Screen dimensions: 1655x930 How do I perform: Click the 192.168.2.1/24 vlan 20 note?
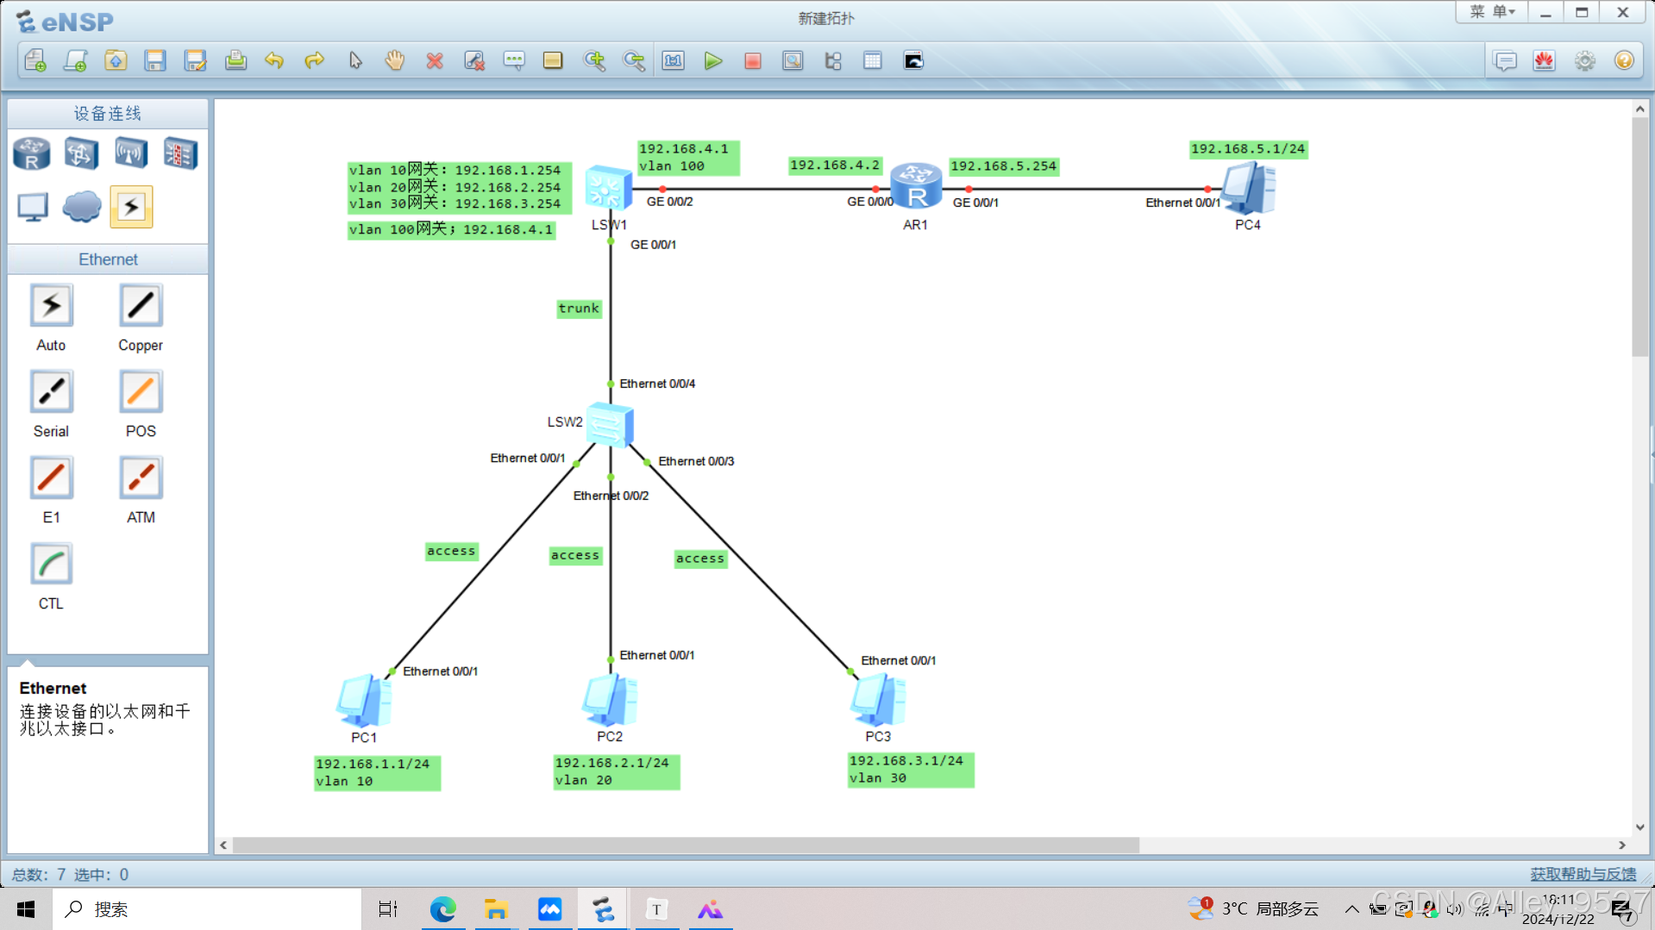click(617, 771)
